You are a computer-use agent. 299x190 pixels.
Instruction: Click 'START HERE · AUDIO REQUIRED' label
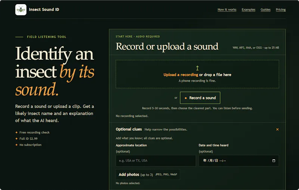tap(138, 37)
